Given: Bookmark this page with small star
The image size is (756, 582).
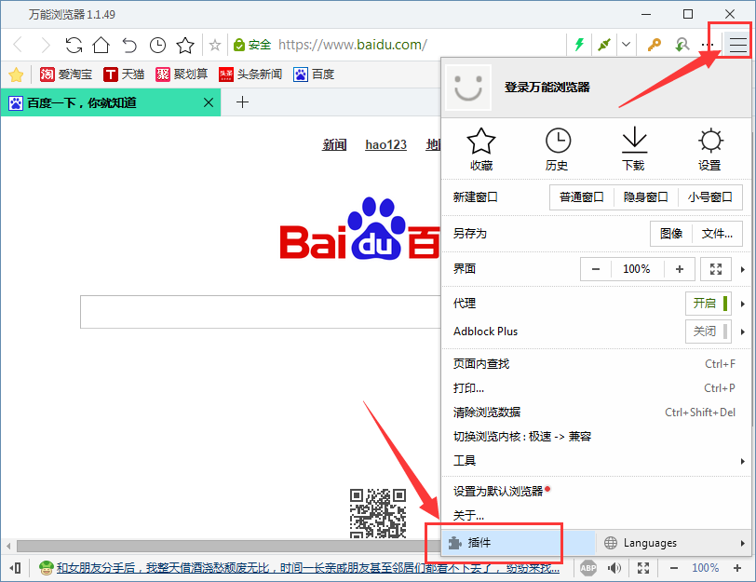Looking at the screenshot, I should click(215, 46).
